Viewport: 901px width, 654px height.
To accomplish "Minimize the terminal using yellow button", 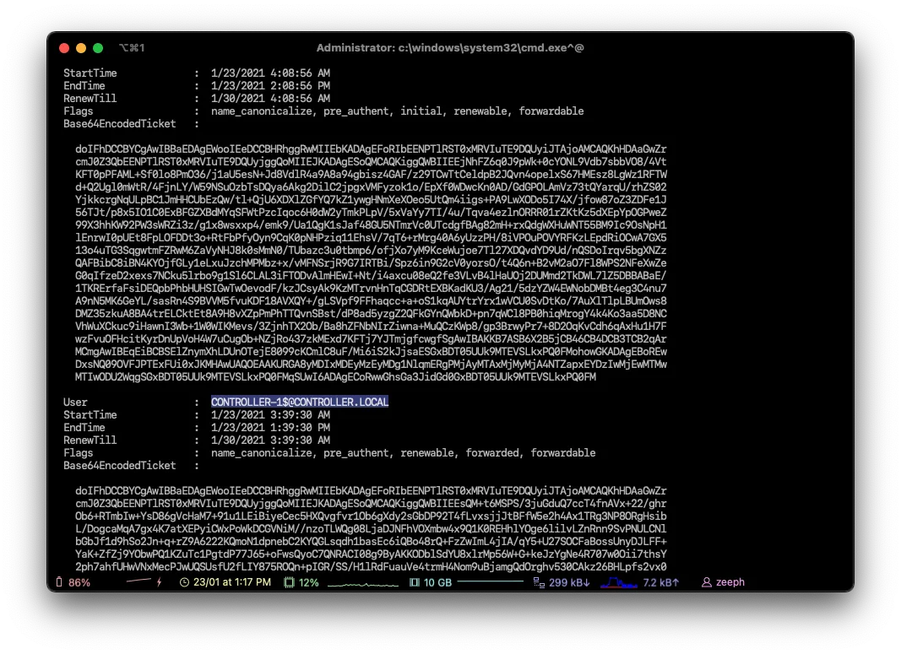I will [x=81, y=48].
